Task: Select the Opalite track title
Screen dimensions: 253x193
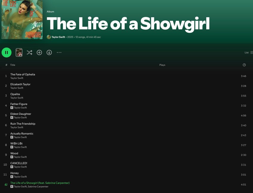Action: (x=15, y=94)
